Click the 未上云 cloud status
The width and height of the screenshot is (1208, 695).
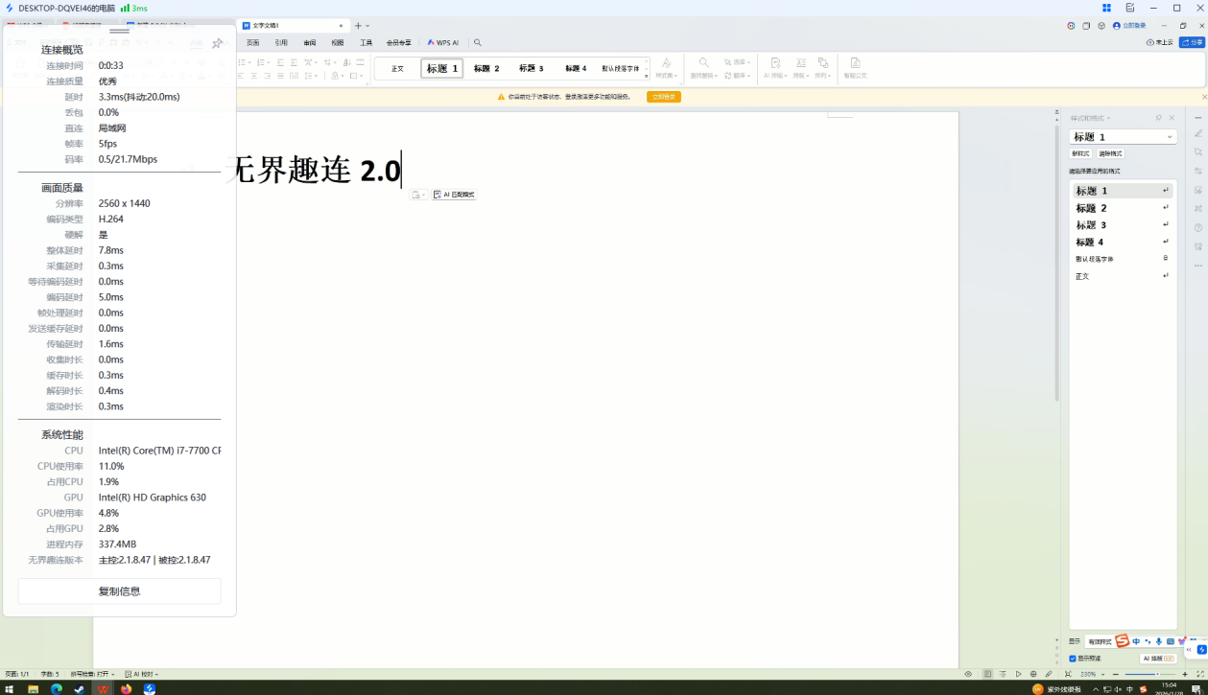point(1160,42)
